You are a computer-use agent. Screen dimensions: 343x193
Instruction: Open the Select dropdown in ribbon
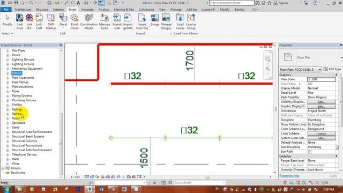7,33
